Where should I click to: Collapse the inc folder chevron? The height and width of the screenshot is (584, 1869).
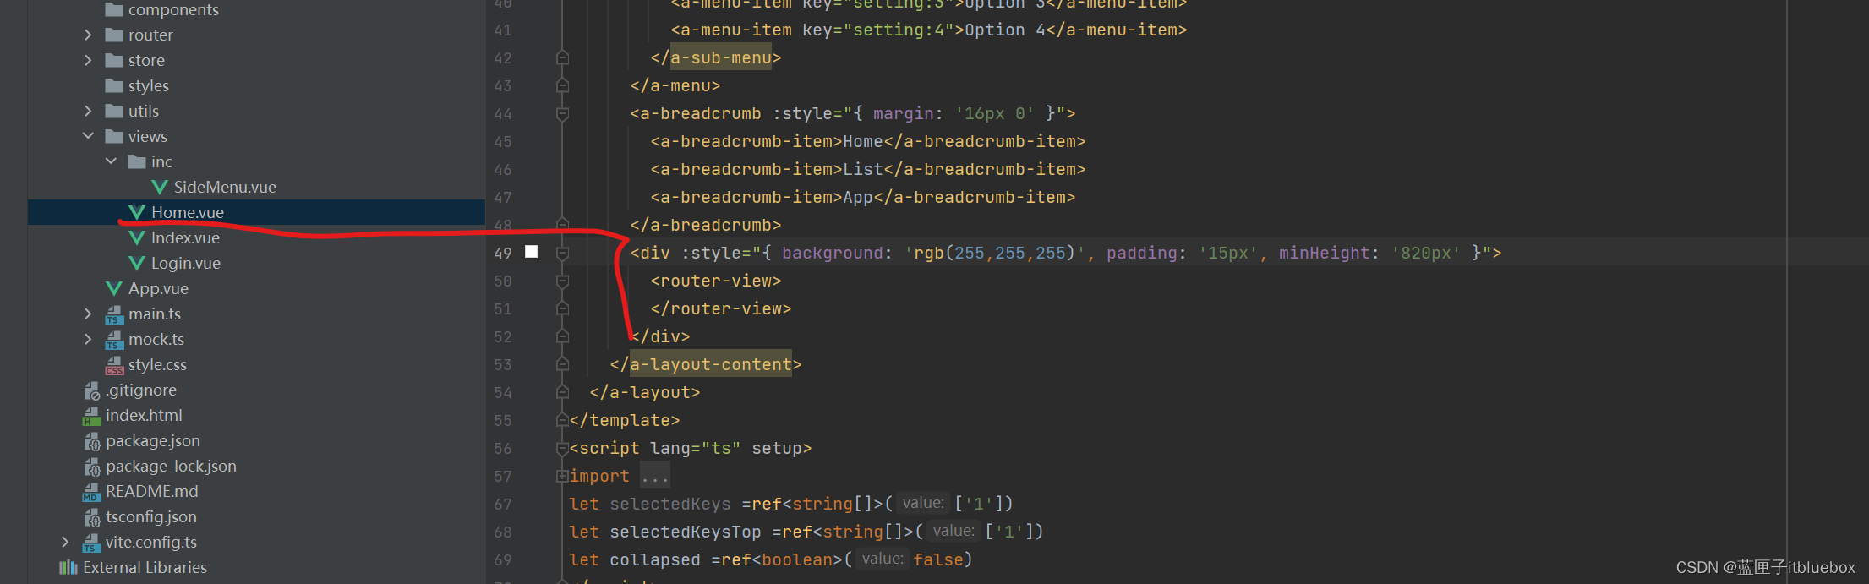[x=111, y=161]
